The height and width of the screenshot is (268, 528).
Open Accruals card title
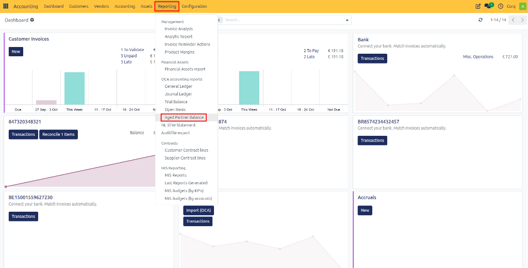click(367, 198)
